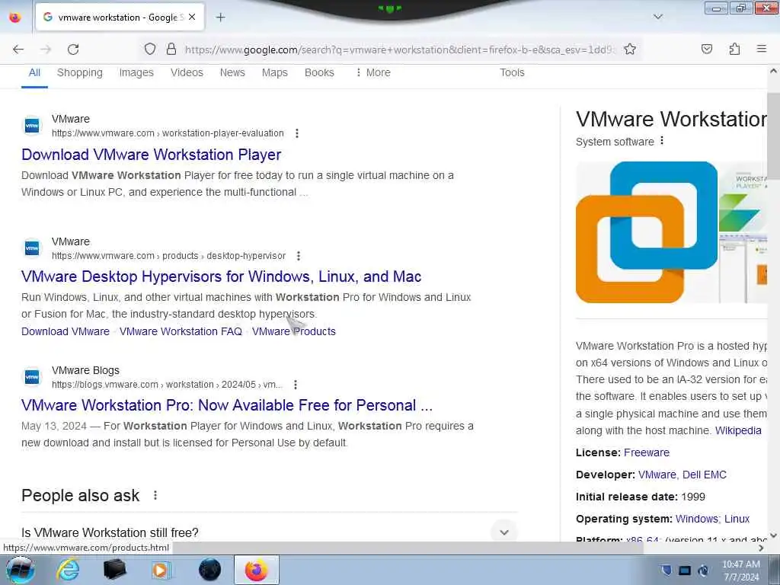Click the browser address bar URL field
This screenshot has width=780, height=585.
click(x=399, y=50)
